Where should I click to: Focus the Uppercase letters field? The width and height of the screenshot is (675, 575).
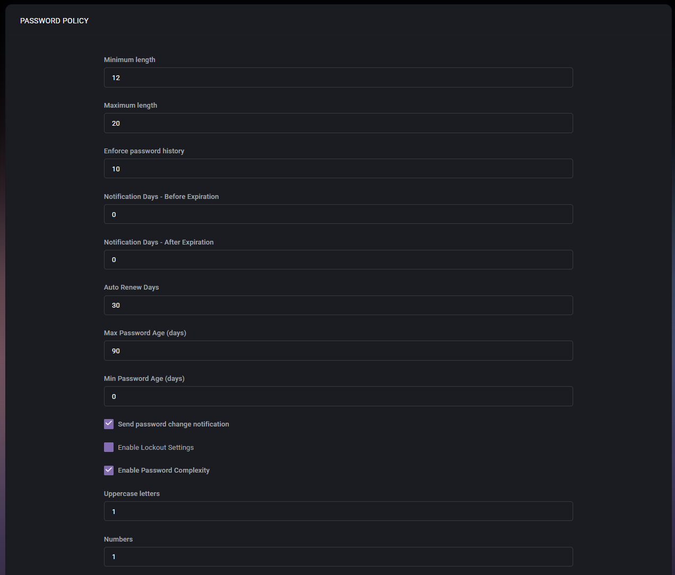(x=338, y=511)
